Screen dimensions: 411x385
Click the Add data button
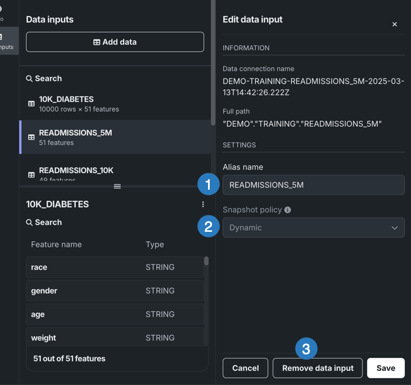pyautogui.click(x=115, y=42)
